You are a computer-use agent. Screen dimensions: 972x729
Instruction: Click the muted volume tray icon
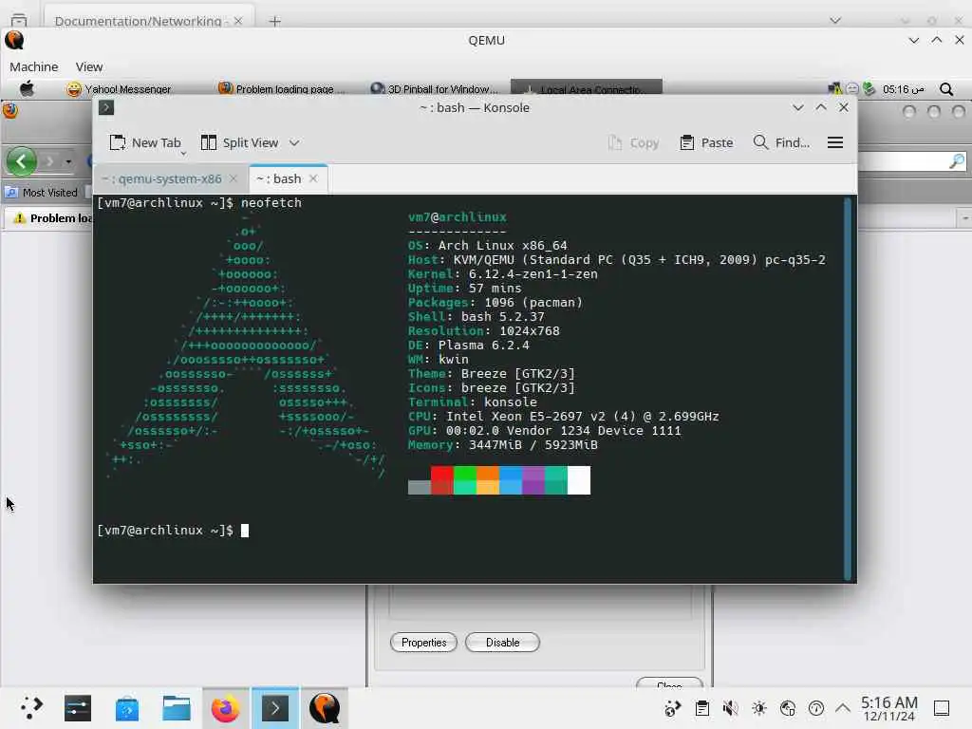tap(730, 708)
